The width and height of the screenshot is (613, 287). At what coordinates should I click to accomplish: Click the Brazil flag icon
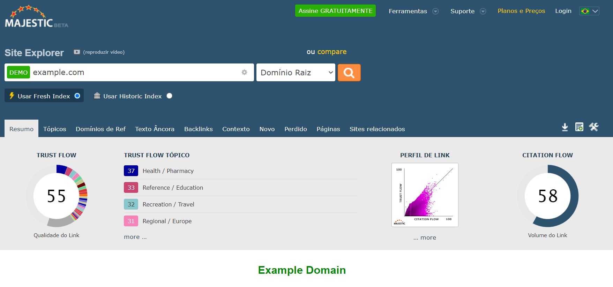pyautogui.click(x=585, y=11)
